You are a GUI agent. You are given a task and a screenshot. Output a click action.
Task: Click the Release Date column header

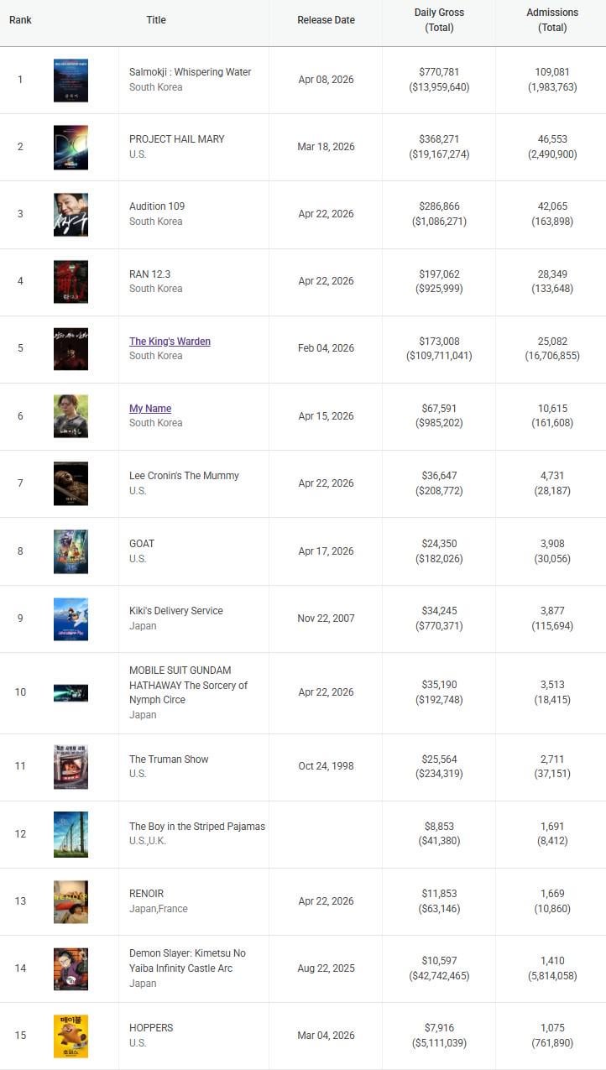pos(326,20)
